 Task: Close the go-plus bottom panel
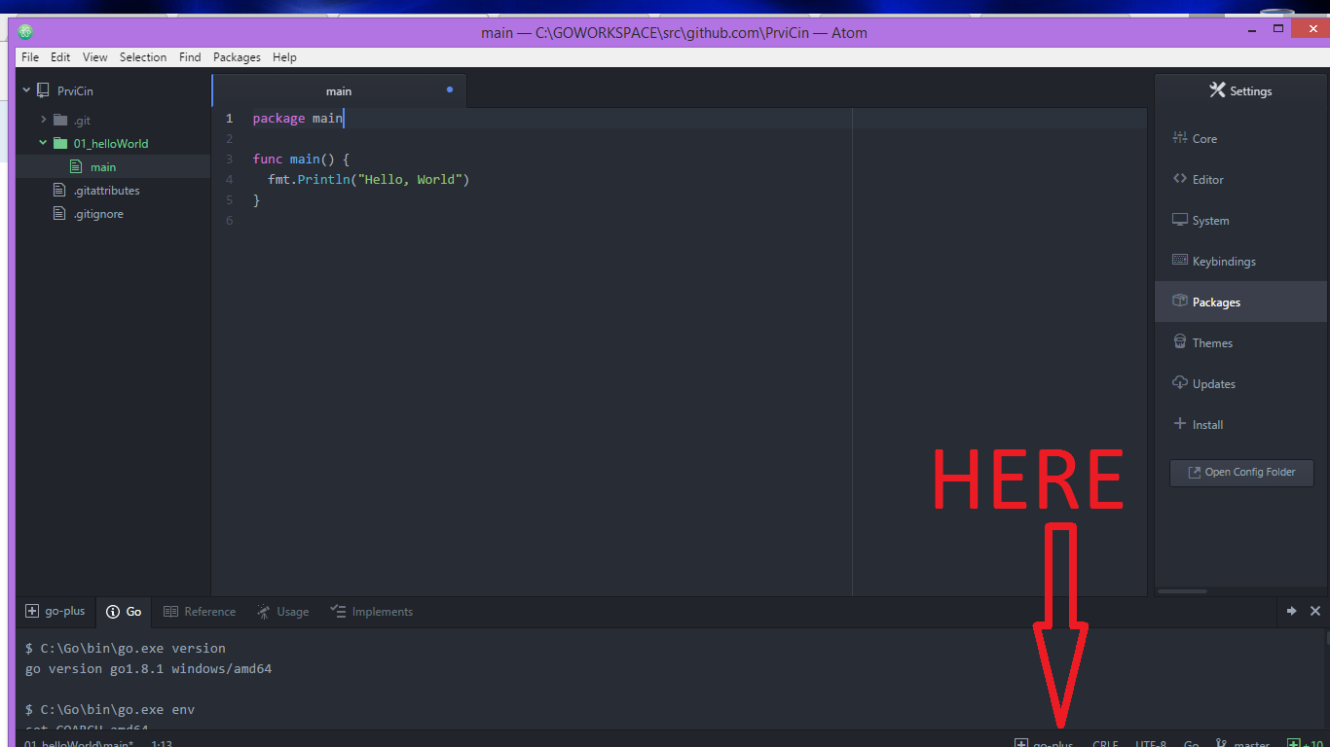[x=1315, y=611]
